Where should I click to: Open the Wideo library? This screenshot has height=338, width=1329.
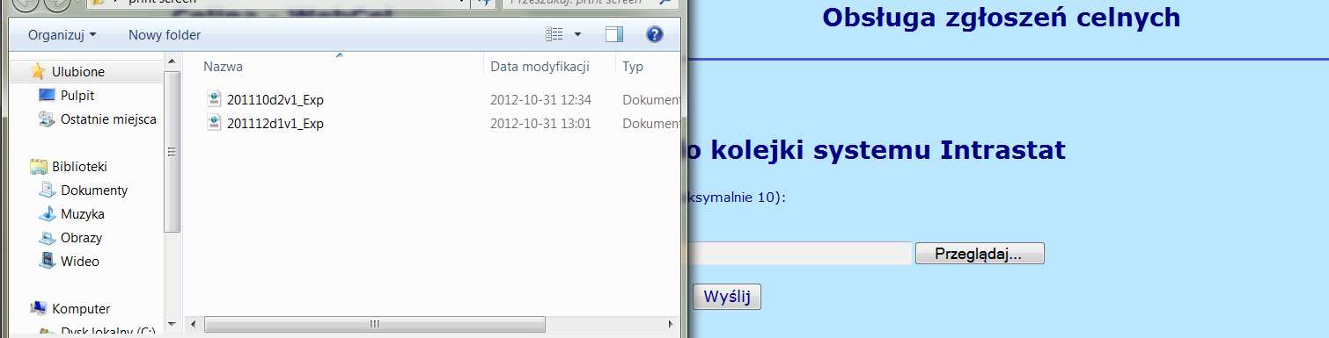80,262
